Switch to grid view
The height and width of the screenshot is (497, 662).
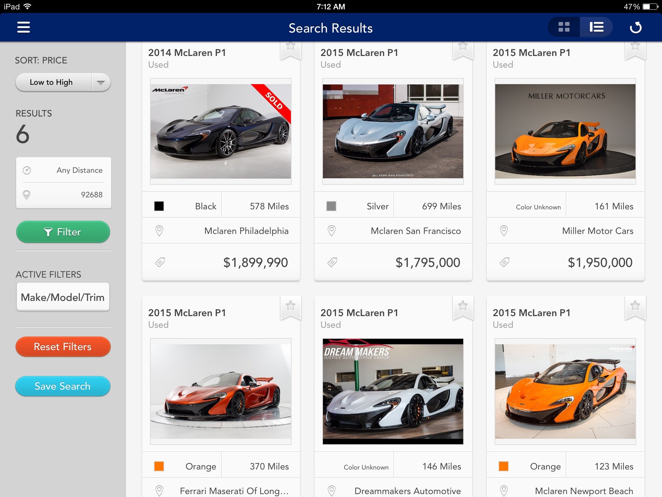coord(564,27)
